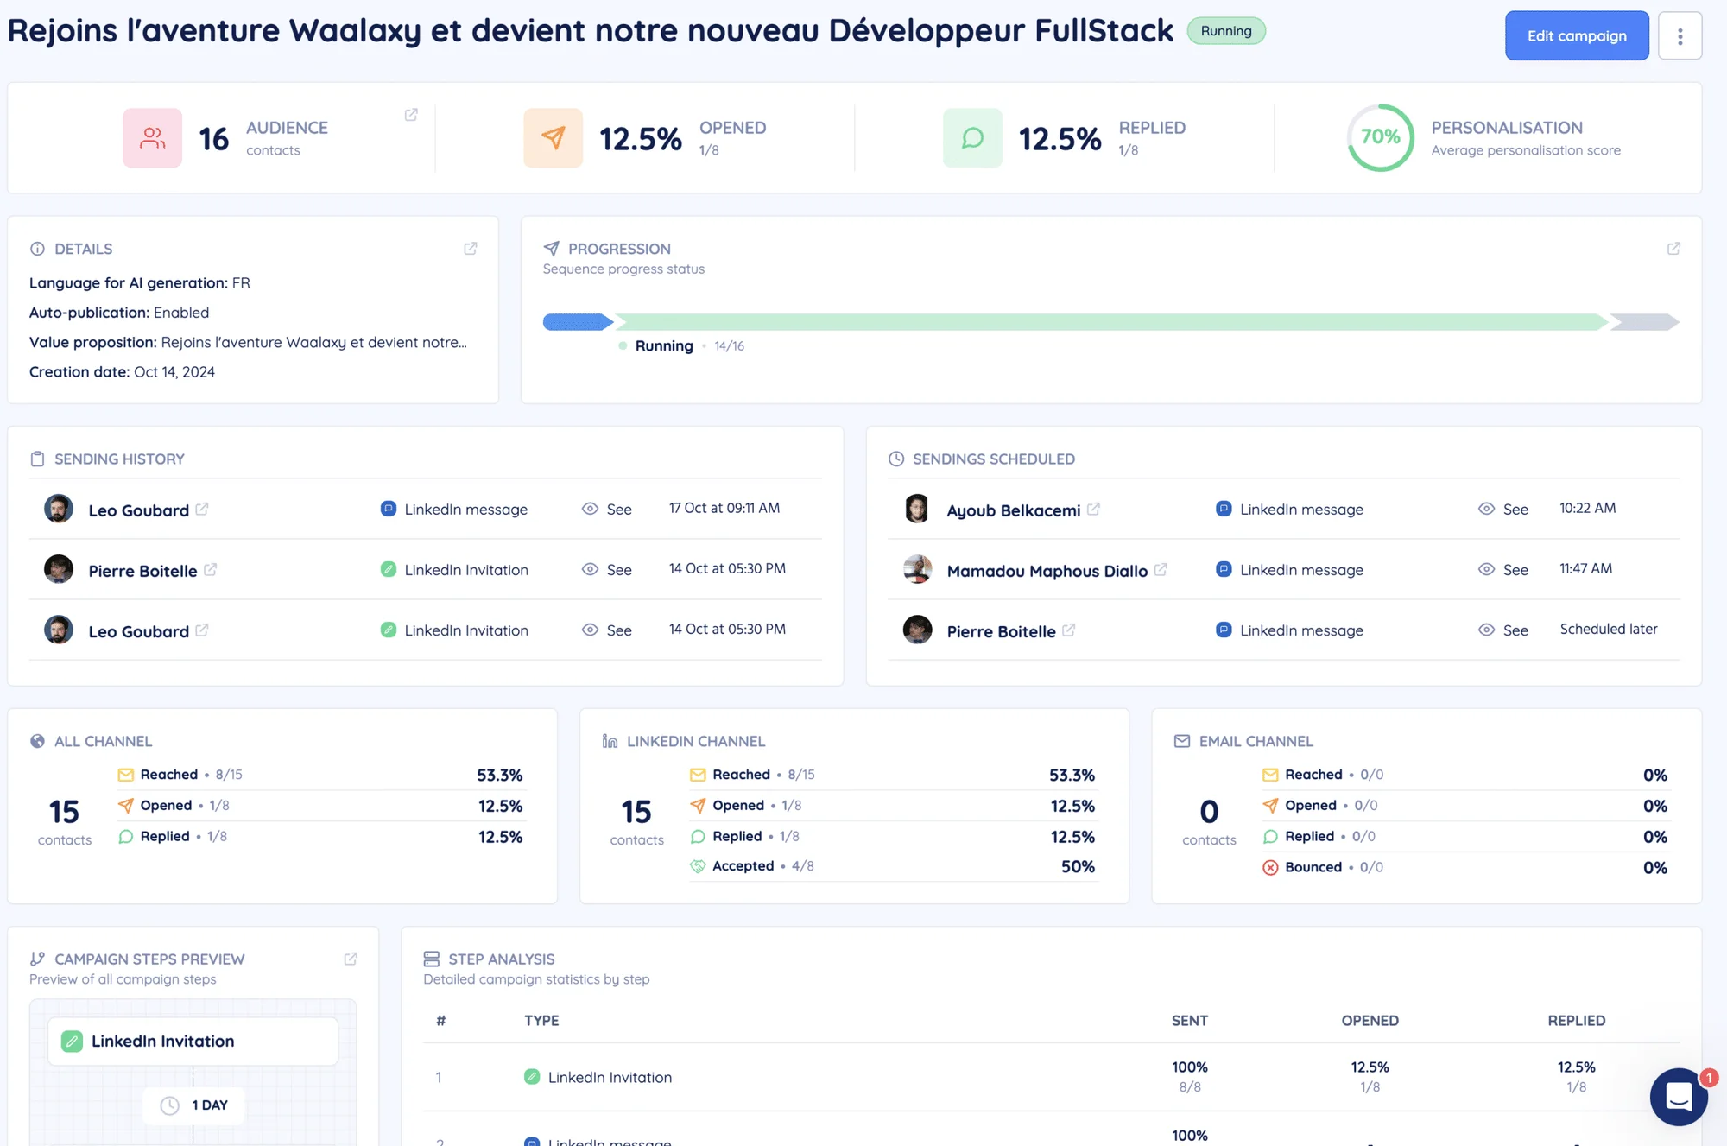Open the Audience external link icon

(411, 115)
